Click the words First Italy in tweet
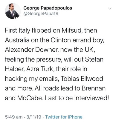This screenshot has width=116, height=123. pos(18,30)
